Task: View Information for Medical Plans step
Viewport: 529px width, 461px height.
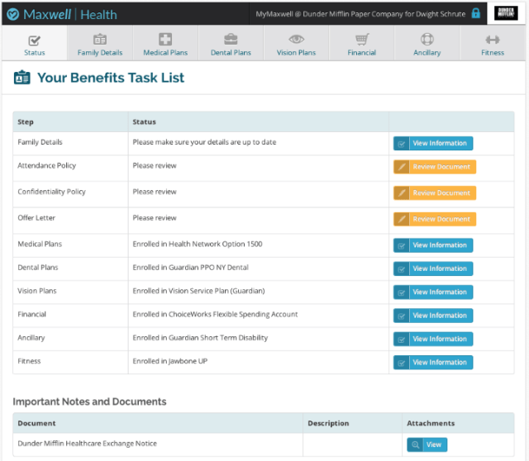Action: pyautogui.click(x=433, y=245)
